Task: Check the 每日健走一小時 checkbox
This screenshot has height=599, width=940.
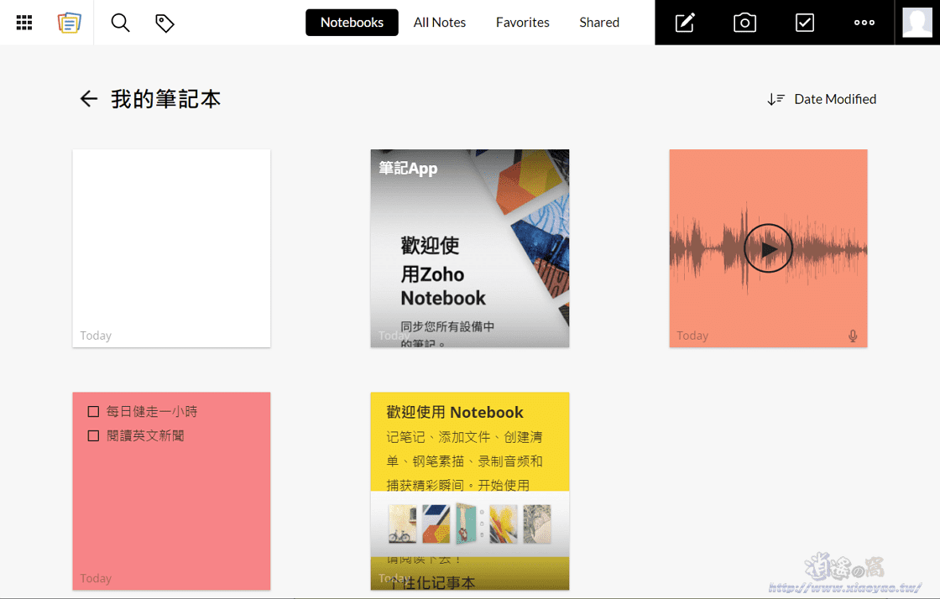Action: pos(93,412)
